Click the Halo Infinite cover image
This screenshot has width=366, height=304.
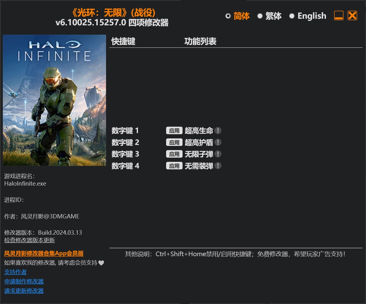click(x=54, y=100)
